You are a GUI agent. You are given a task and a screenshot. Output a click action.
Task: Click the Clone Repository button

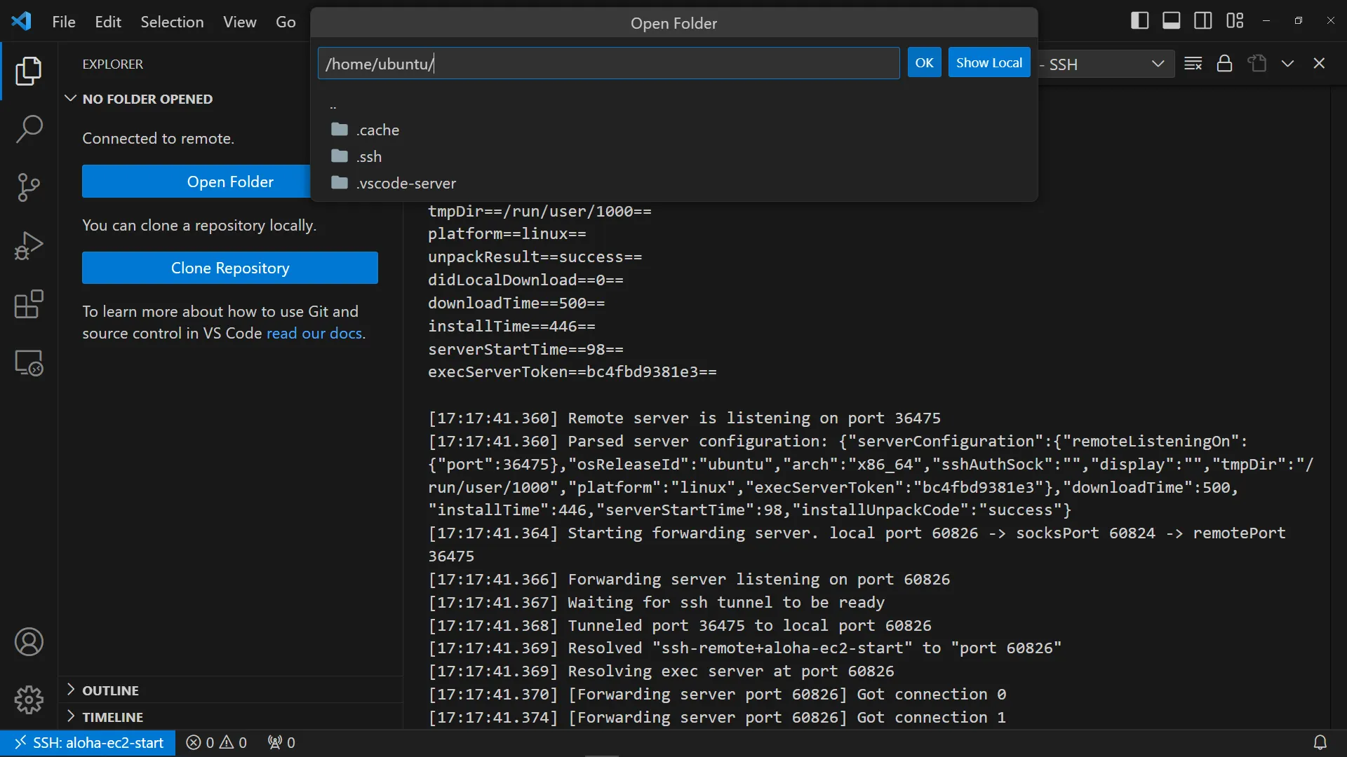coord(229,268)
